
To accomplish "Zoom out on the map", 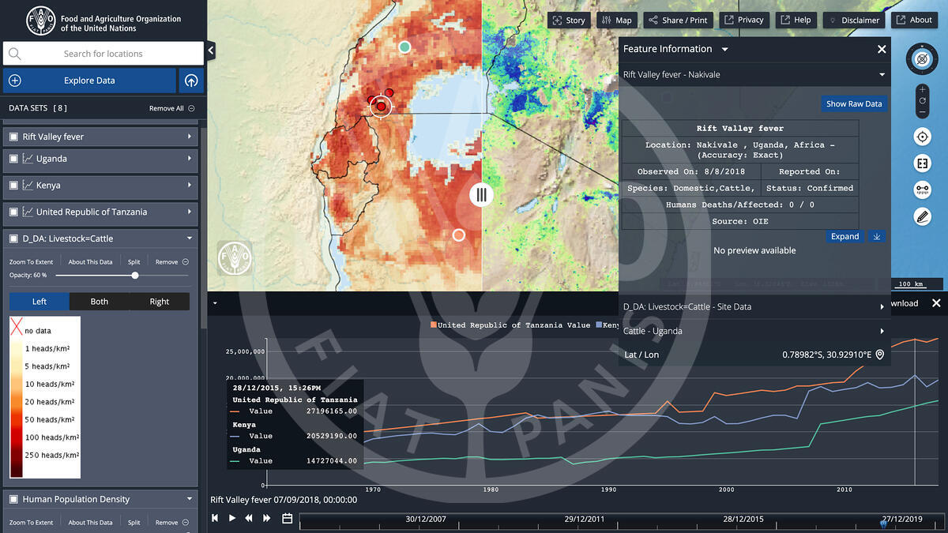I will 922,112.
